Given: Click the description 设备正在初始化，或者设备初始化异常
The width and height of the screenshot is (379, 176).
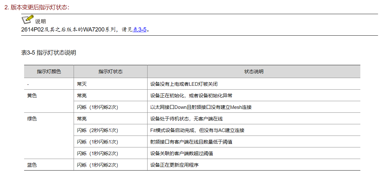Looking at the screenshot, I should [191, 95].
